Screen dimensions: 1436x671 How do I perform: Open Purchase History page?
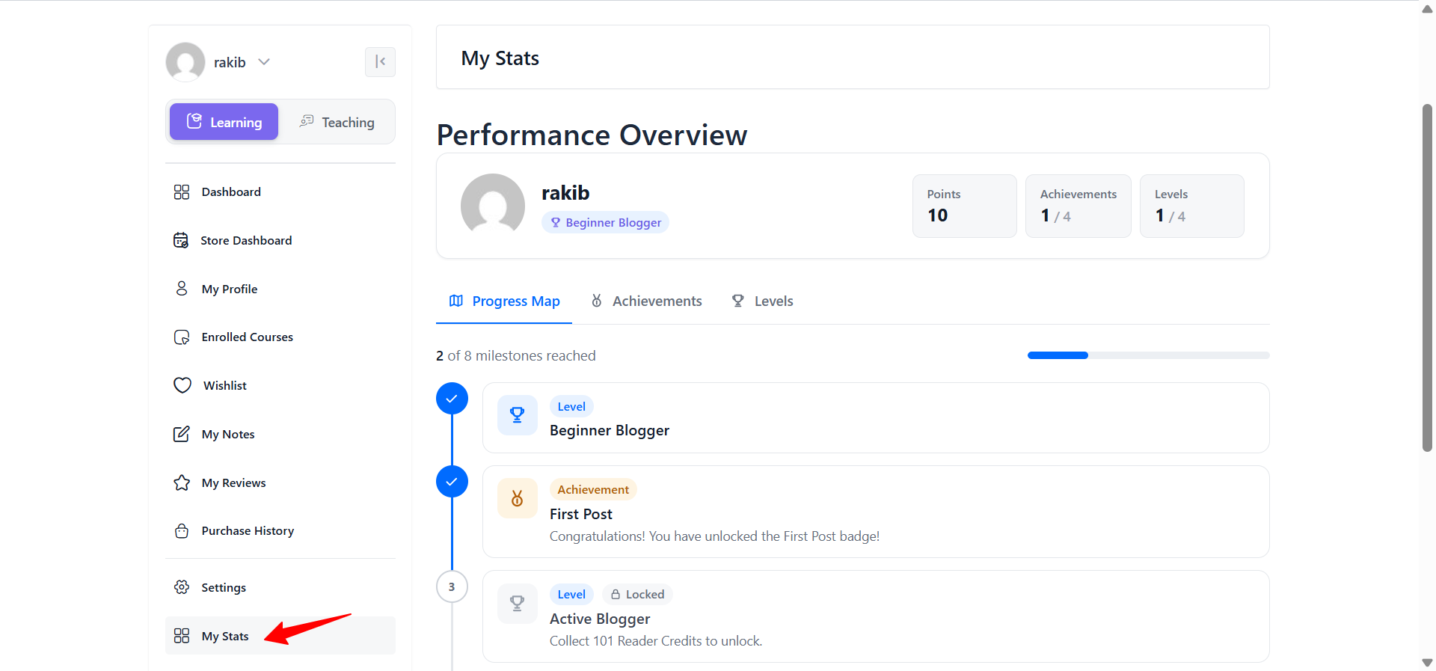280,531
